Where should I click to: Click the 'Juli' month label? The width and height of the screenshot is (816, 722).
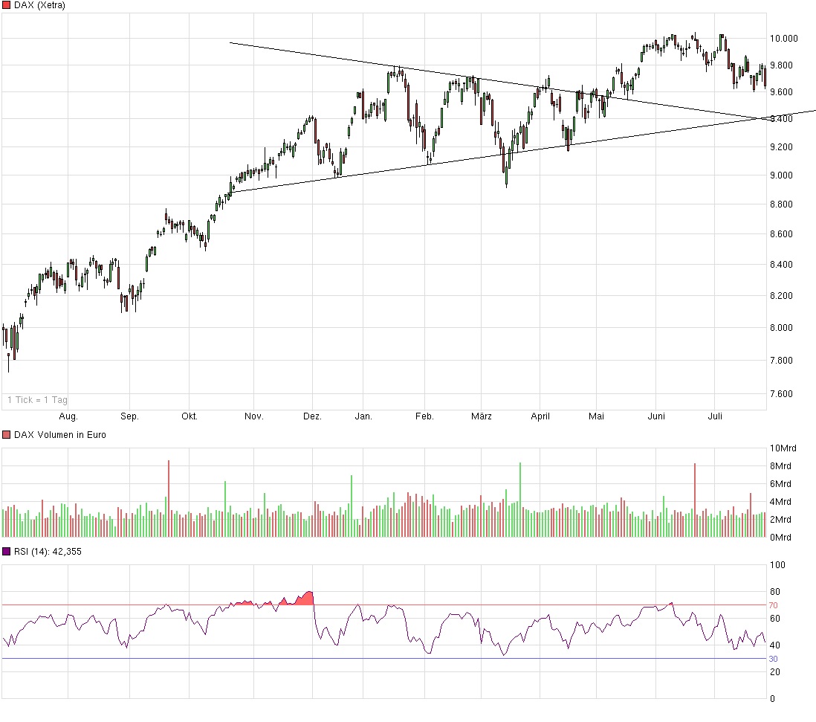coord(715,416)
